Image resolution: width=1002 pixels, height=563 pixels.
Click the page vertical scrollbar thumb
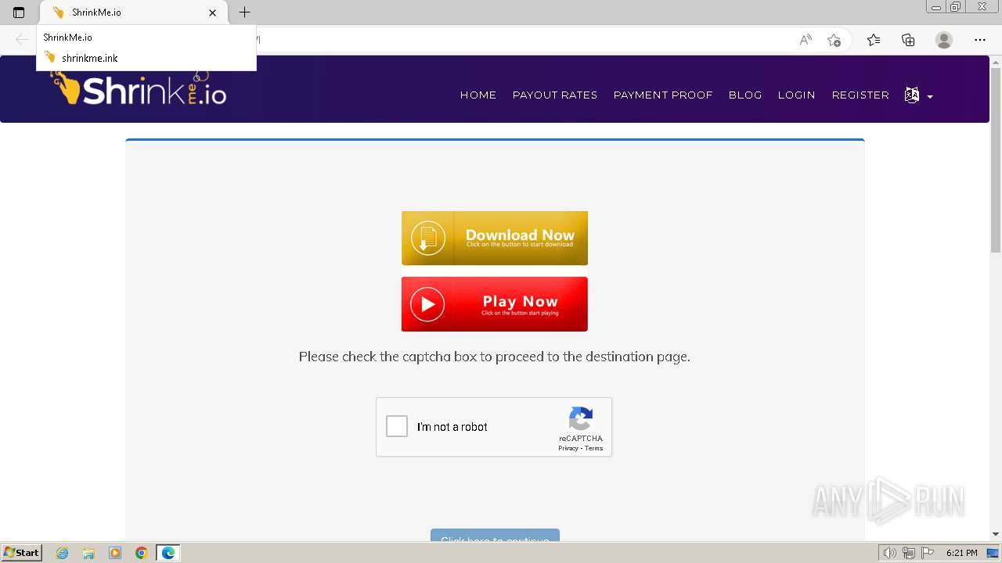(996, 159)
